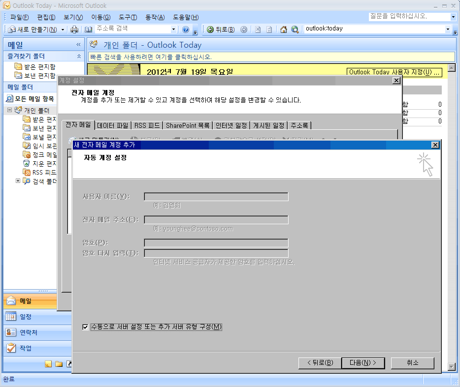Open the address book search dropdown
The image size is (460, 387).
click(x=173, y=29)
